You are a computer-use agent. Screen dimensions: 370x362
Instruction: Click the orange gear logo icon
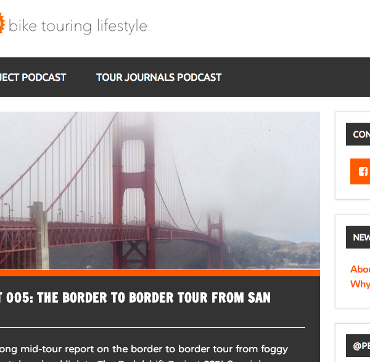(2, 23)
